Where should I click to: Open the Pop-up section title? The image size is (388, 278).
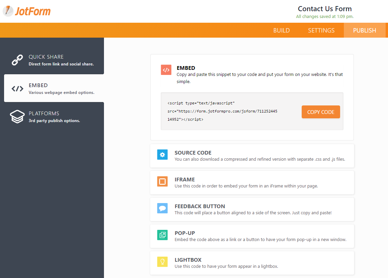coord(185,233)
